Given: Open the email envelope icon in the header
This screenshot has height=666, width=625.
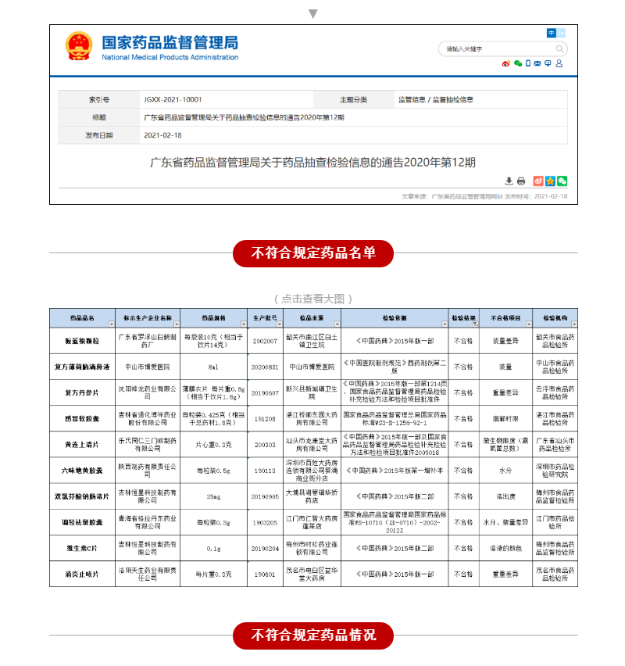Looking at the screenshot, I should [x=537, y=63].
